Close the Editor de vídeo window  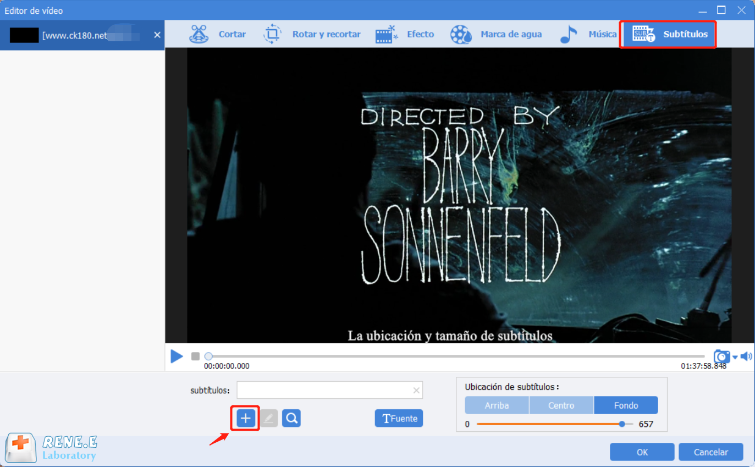coord(741,10)
